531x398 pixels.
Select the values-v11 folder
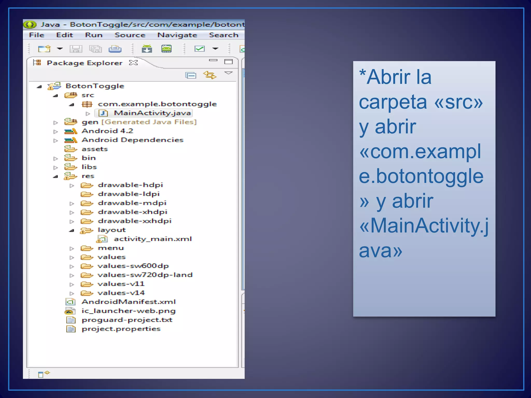click(121, 284)
